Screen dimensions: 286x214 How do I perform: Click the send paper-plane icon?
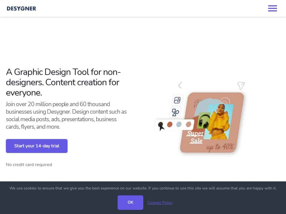[241, 86]
